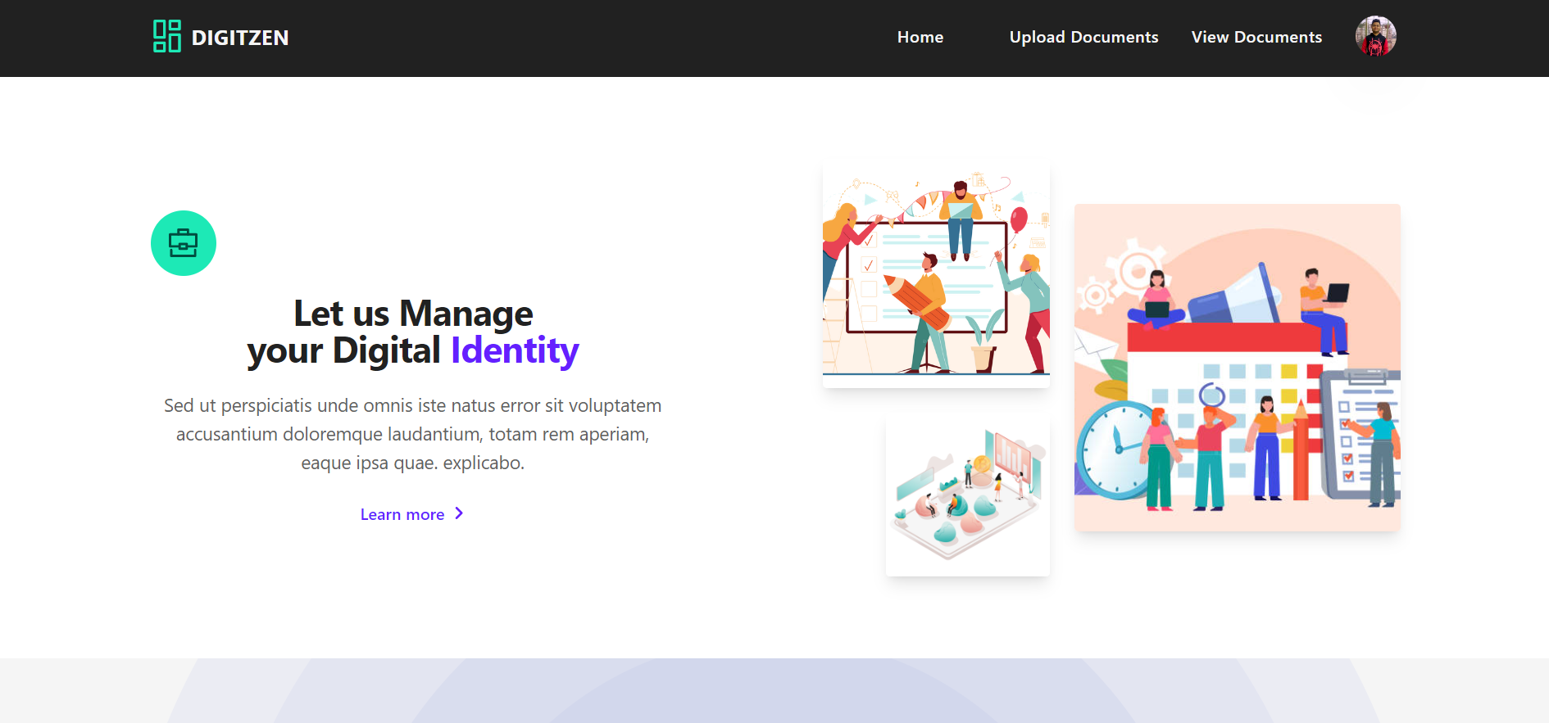Go to the Home page
Screen dimensions: 1549x723
920,37
